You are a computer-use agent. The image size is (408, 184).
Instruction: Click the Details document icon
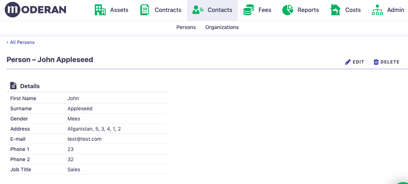coord(13,86)
